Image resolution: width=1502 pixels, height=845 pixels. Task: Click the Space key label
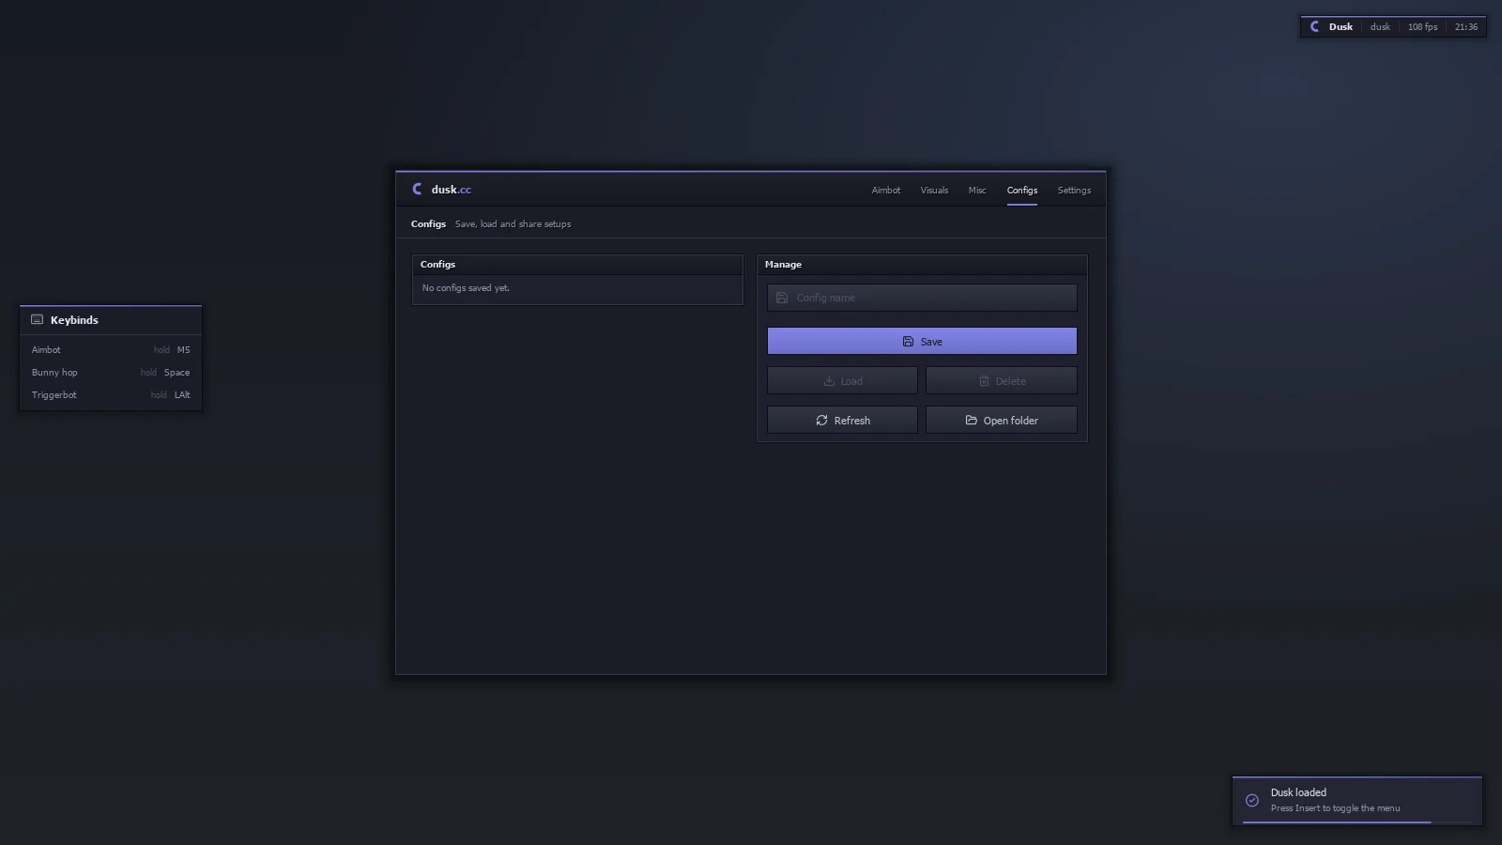click(x=176, y=372)
